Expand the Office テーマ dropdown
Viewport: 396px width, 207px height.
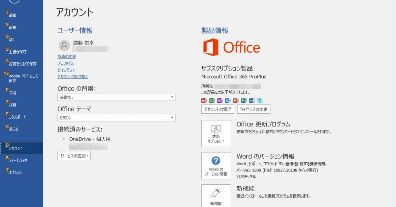(x=116, y=118)
